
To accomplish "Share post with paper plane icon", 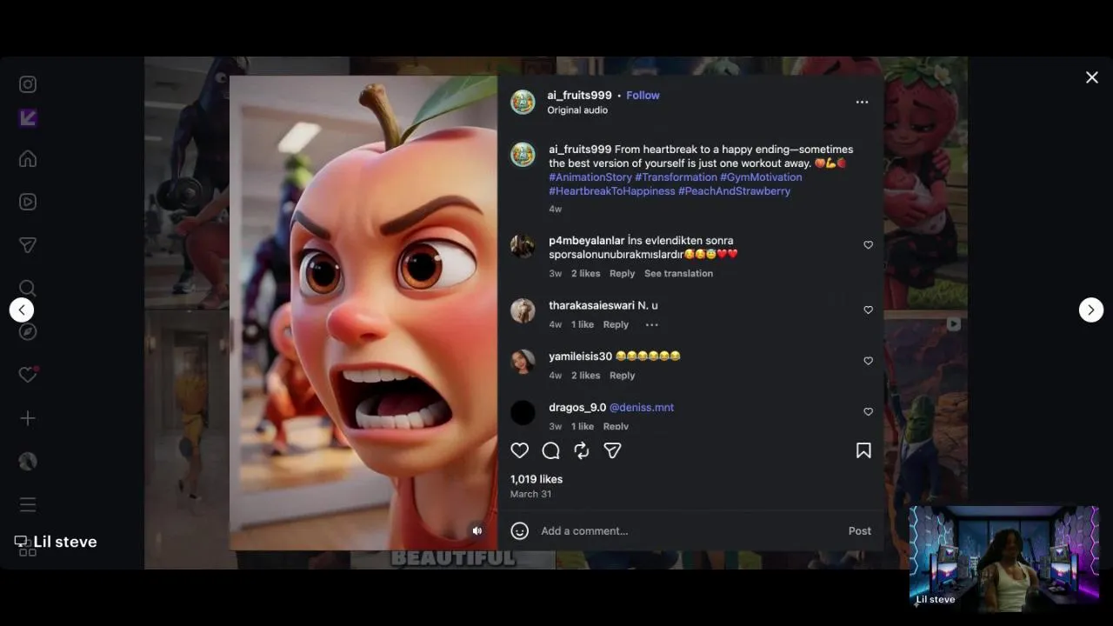I will (x=612, y=450).
